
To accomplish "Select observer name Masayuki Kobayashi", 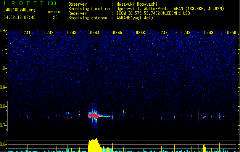I will pyautogui.click(x=137, y=4).
